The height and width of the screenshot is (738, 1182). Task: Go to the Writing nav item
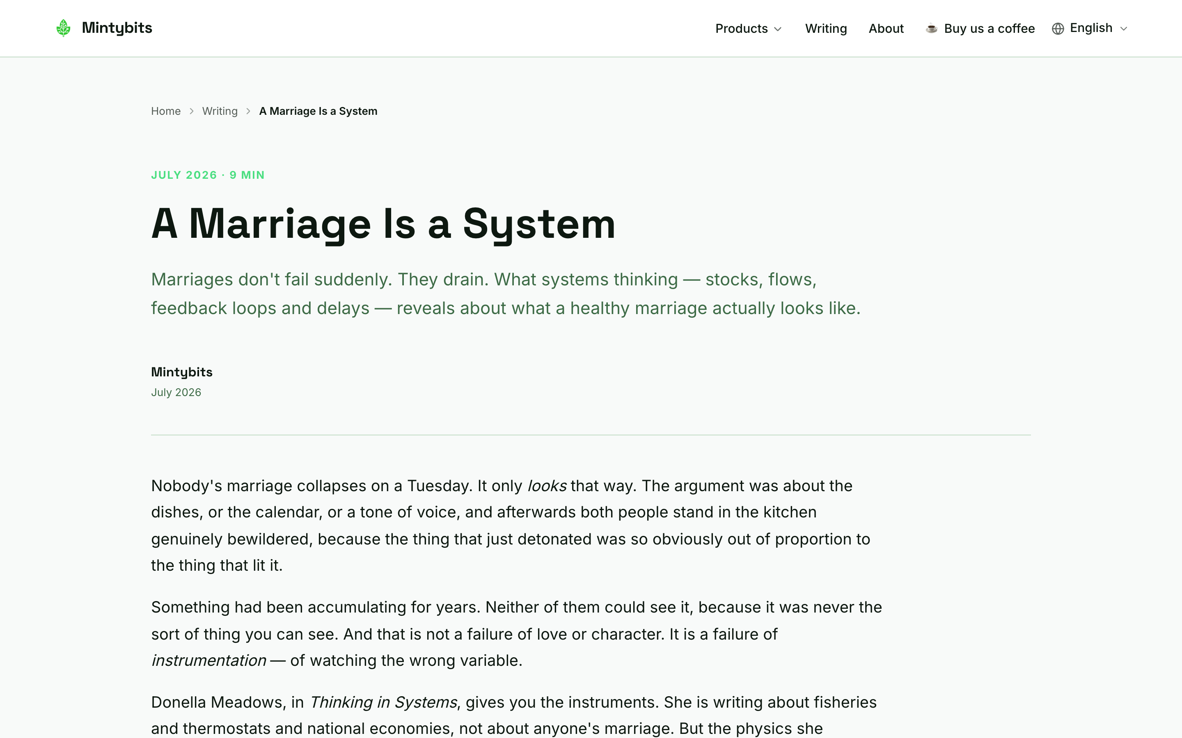point(826,28)
